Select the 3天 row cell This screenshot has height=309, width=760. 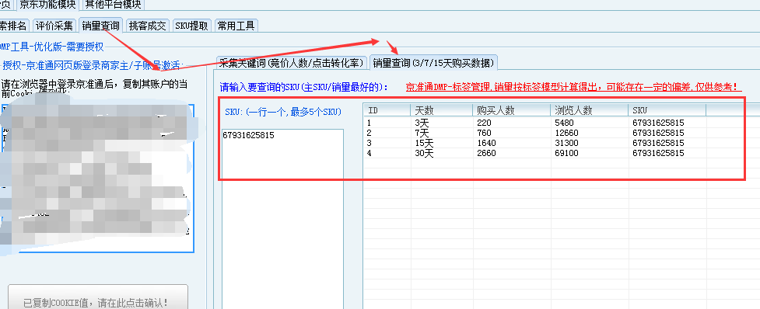point(422,123)
